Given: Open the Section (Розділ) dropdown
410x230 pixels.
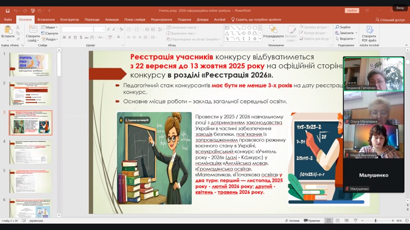Looking at the screenshot, I should tap(50, 39).
